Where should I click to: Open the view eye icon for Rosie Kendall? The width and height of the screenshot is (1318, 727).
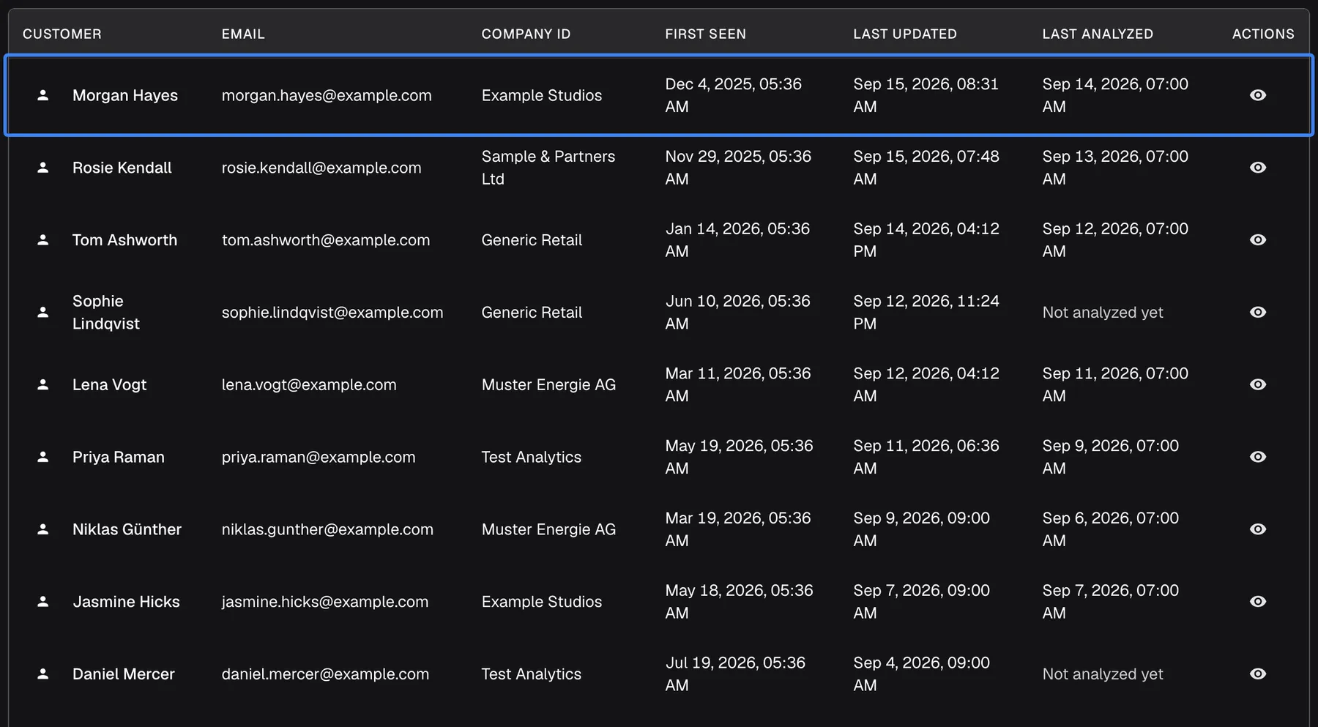pyautogui.click(x=1258, y=168)
